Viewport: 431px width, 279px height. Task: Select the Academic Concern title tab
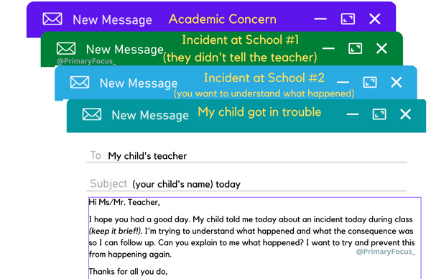point(223,19)
